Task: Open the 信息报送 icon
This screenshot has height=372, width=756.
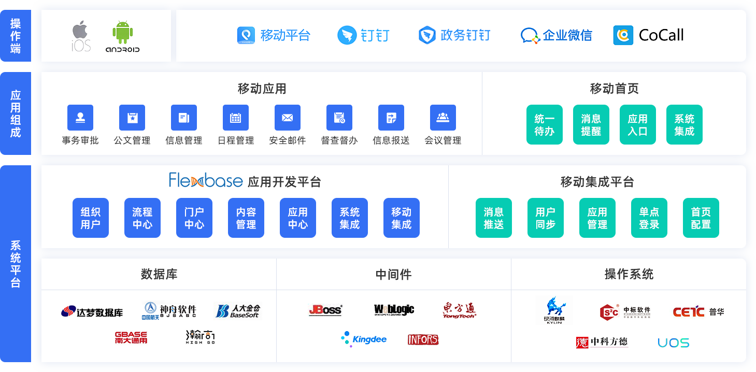Action: [x=391, y=118]
